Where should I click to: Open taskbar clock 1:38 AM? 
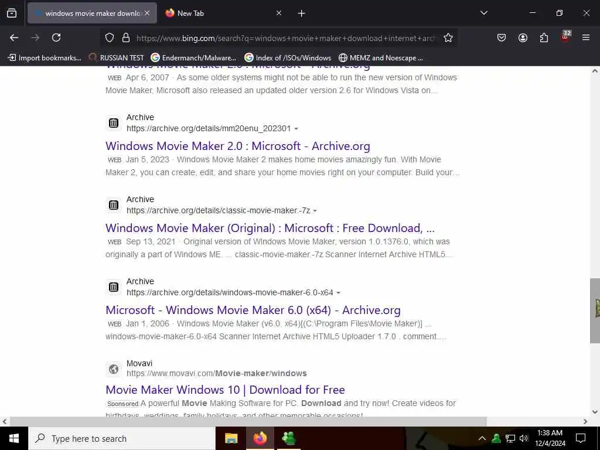[x=550, y=438]
